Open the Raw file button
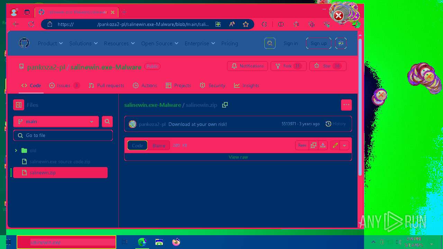 pyautogui.click(x=302, y=146)
